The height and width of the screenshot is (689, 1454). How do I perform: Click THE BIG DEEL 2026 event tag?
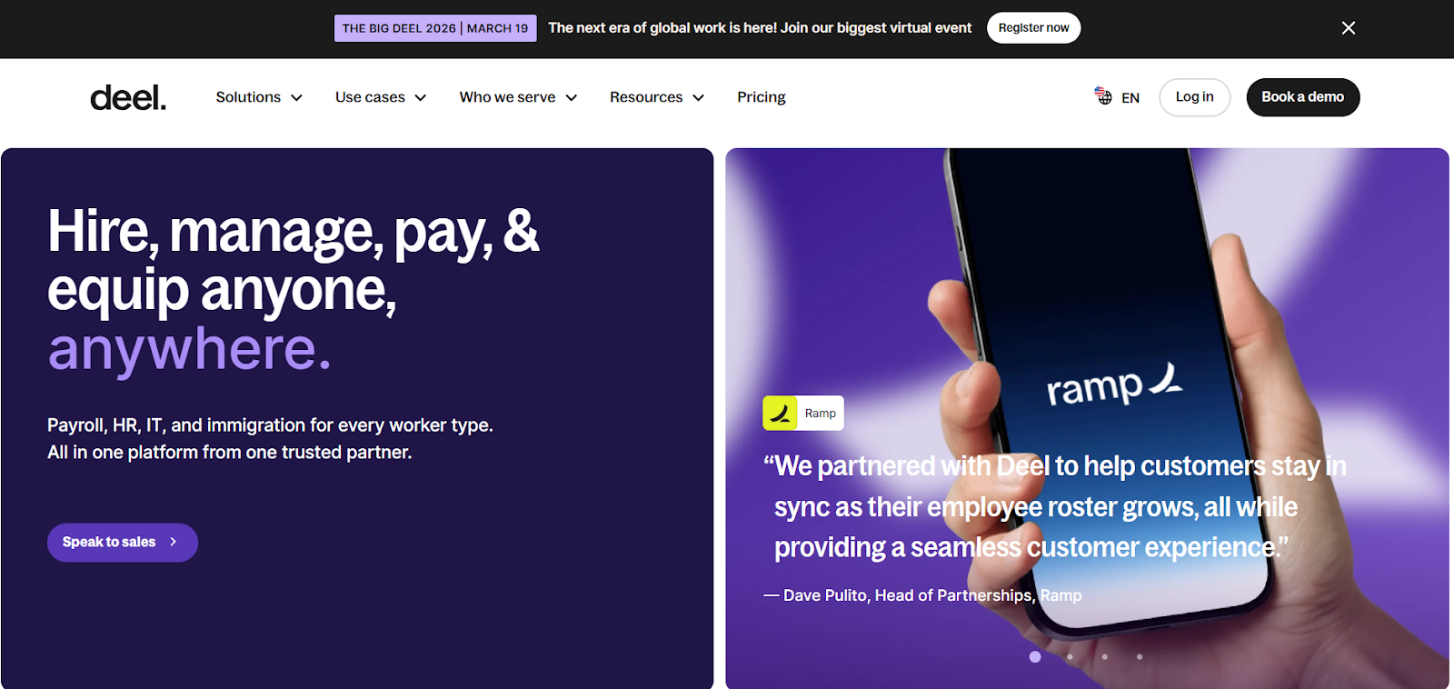tap(435, 28)
